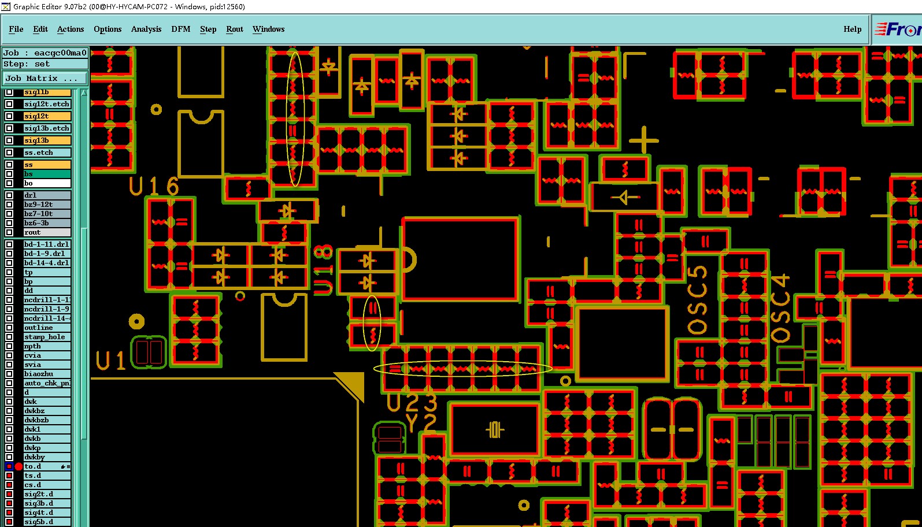This screenshot has height=527, width=922.
Task: Open the Actions menu
Action: pos(71,29)
